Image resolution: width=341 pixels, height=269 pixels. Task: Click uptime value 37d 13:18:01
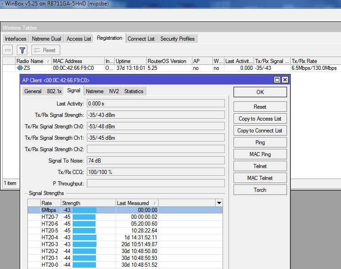pyautogui.click(x=130, y=68)
